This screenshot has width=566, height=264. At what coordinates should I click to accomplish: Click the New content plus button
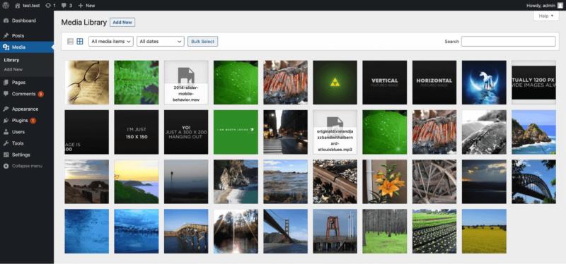(x=86, y=6)
